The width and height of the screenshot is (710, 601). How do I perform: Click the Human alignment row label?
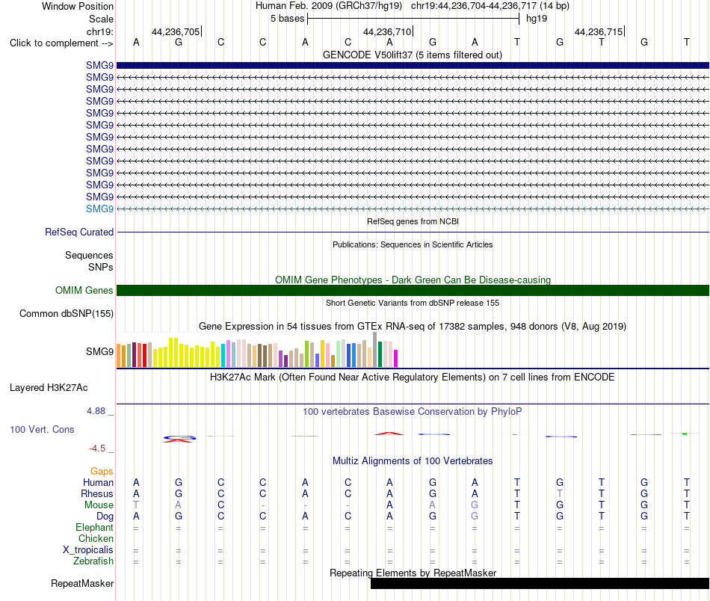pyautogui.click(x=98, y=482)
